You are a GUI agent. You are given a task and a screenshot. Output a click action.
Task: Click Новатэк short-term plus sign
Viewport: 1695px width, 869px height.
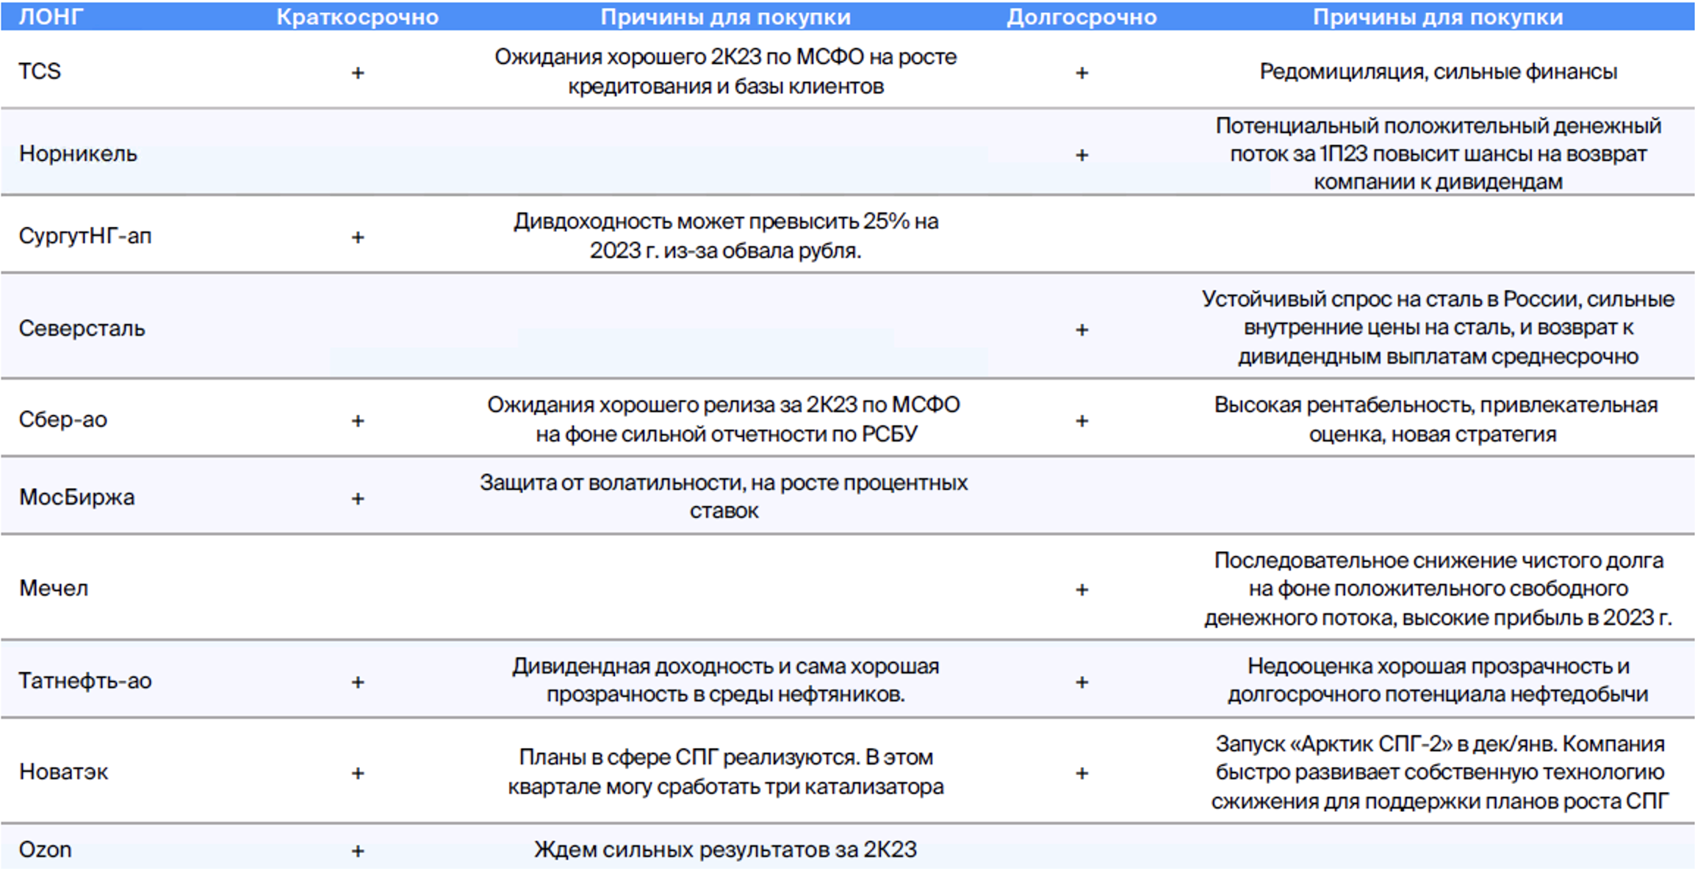(x=358, y=774)
